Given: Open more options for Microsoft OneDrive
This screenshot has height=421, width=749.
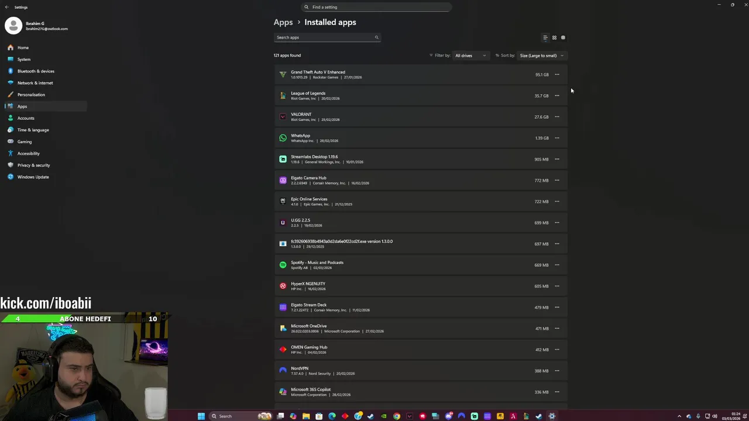Looking at the screenshot, I should 557,328.
